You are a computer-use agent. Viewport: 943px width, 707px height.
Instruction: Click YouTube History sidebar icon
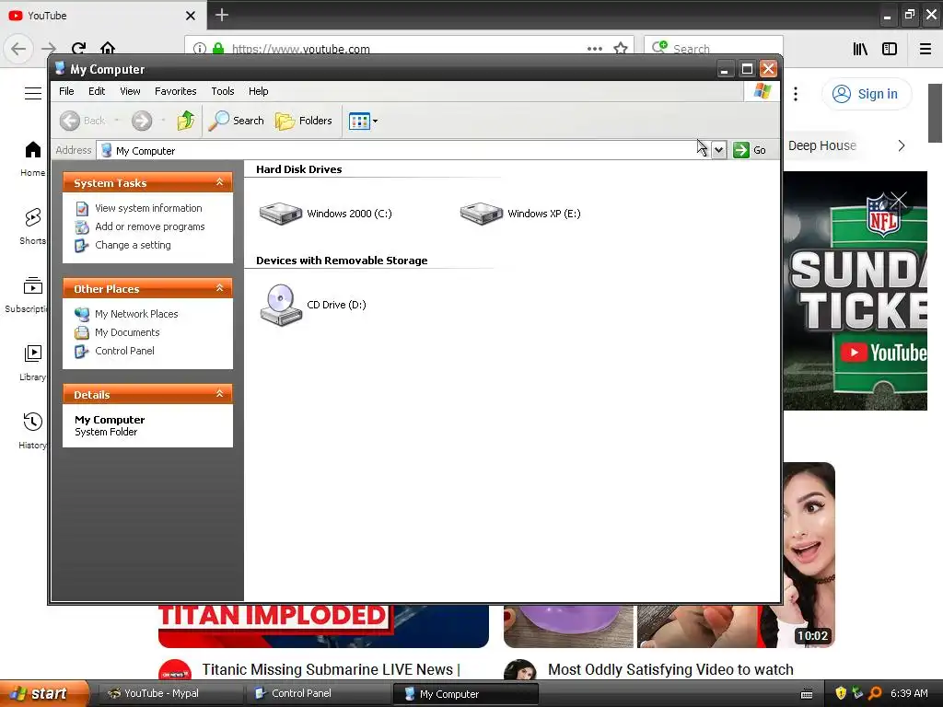tap(32, 422)
